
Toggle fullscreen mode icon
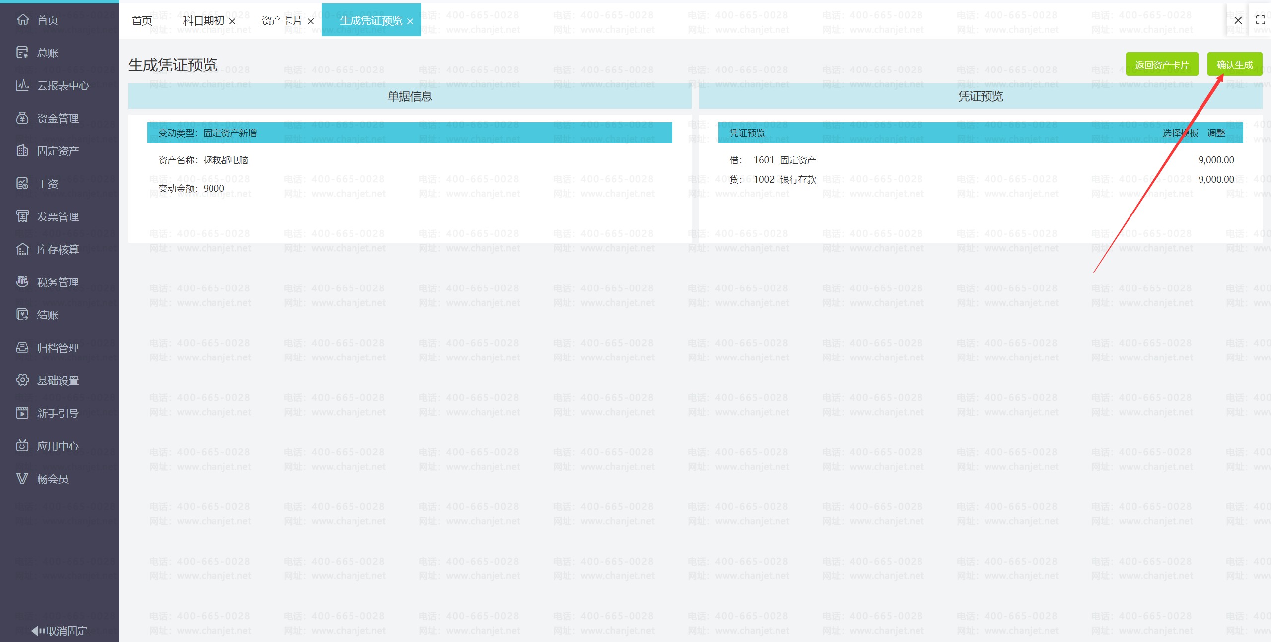pyautogui.click(x=1260, y=20)
